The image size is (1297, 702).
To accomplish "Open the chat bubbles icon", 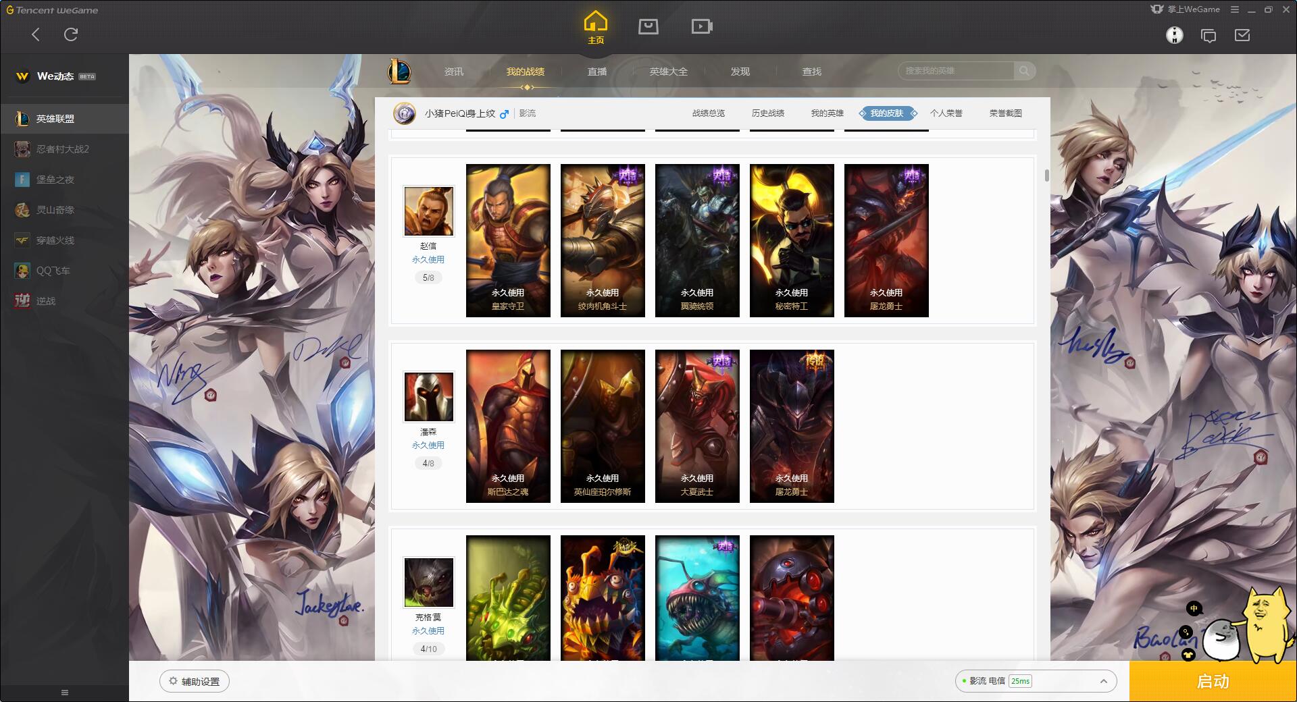I will (1209, 36).
